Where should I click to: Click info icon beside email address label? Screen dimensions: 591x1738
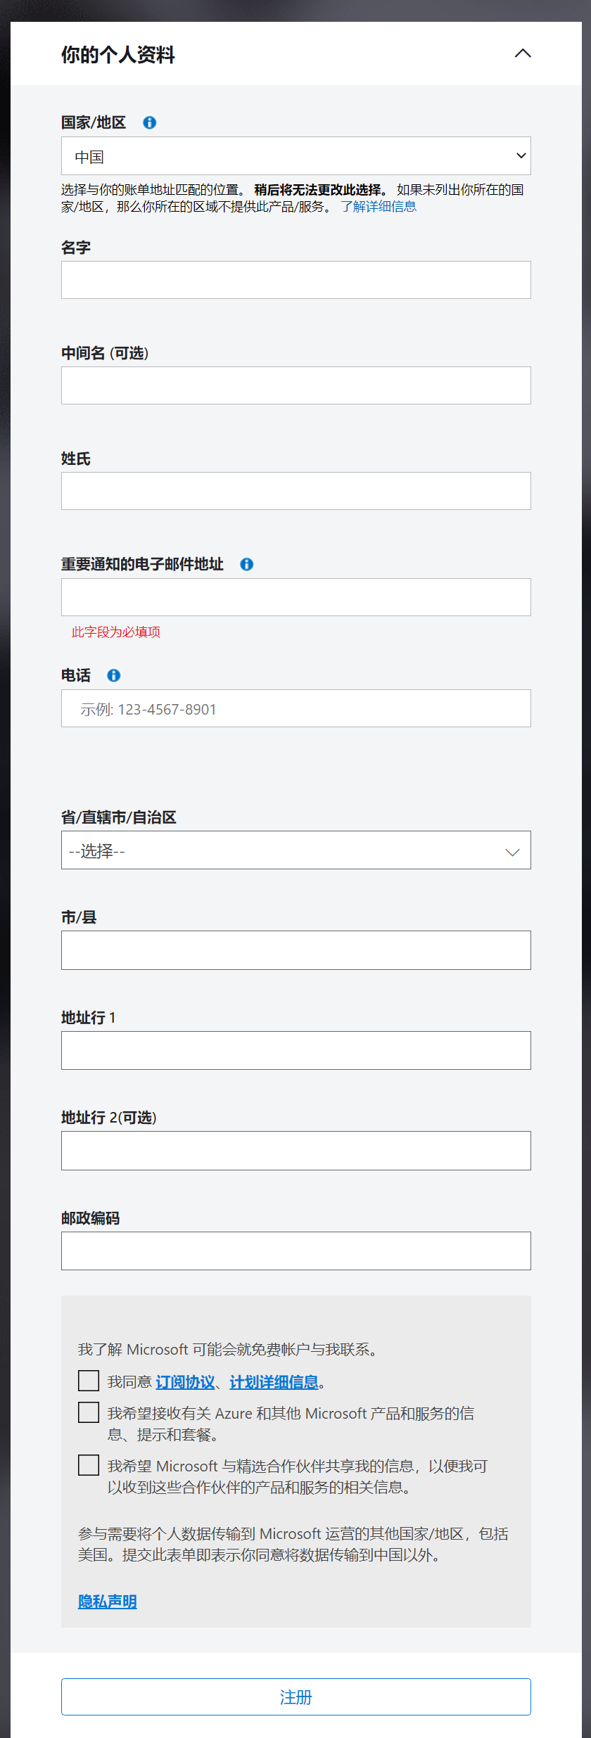tap(246, 564)
